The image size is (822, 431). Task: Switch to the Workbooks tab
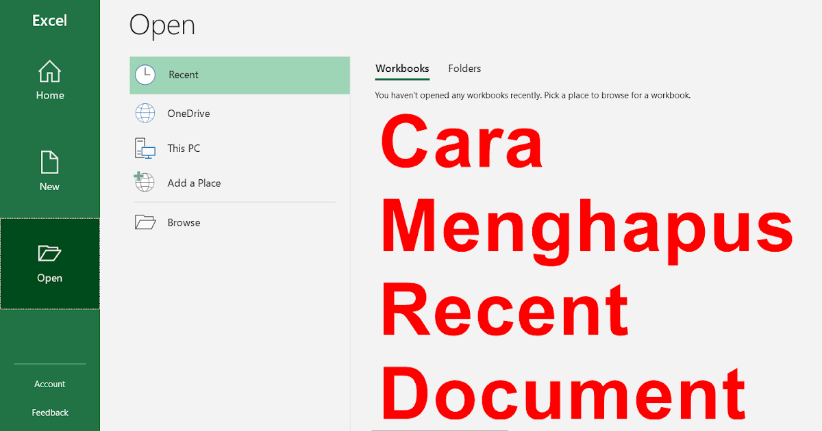pyautogui.click(x=402, y=68)
